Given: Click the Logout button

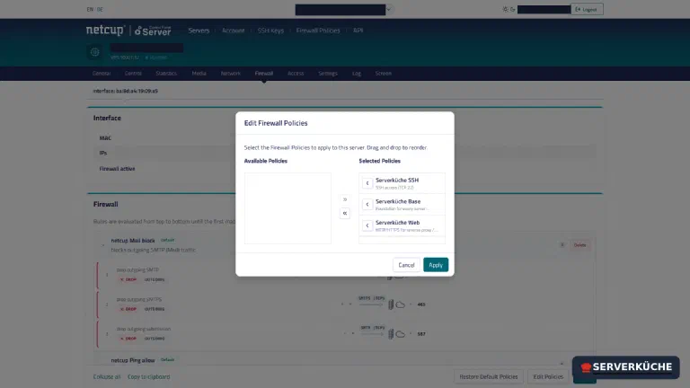Looking at the screenshot, I should (x=587, y=9).
